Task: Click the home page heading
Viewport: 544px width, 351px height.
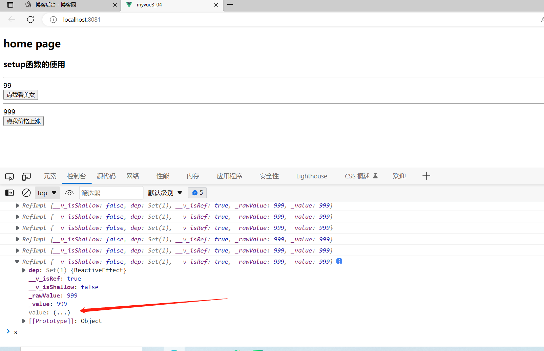Action: tap(32, 44)
